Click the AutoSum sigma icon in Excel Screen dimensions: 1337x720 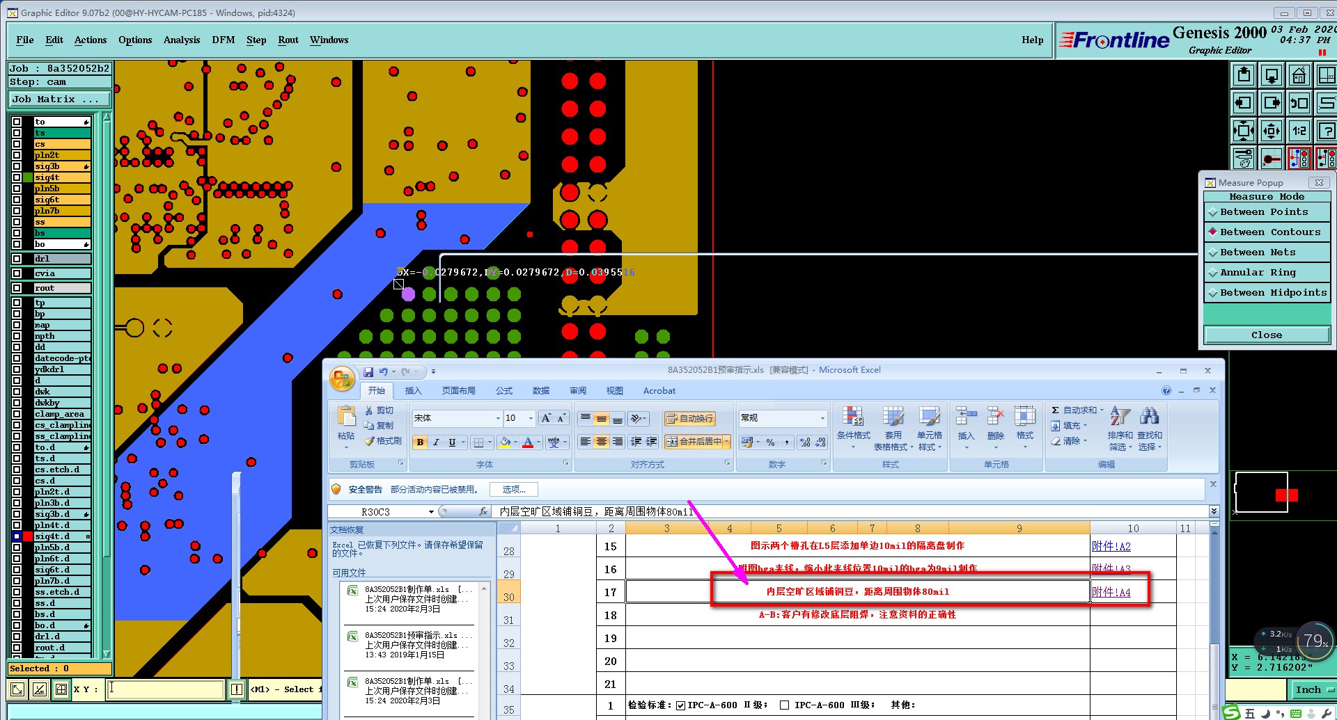1055,410
